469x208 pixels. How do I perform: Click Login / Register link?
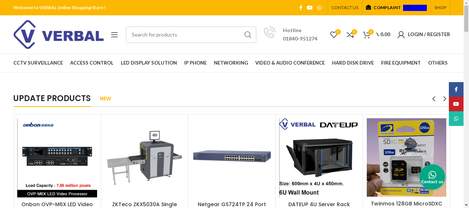point(424,34)
